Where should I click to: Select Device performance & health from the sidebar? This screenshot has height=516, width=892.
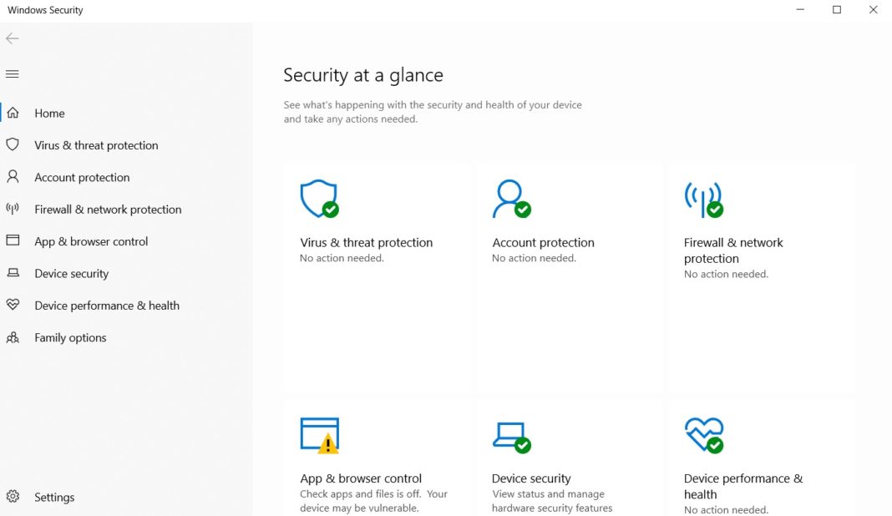click(106, 306)
